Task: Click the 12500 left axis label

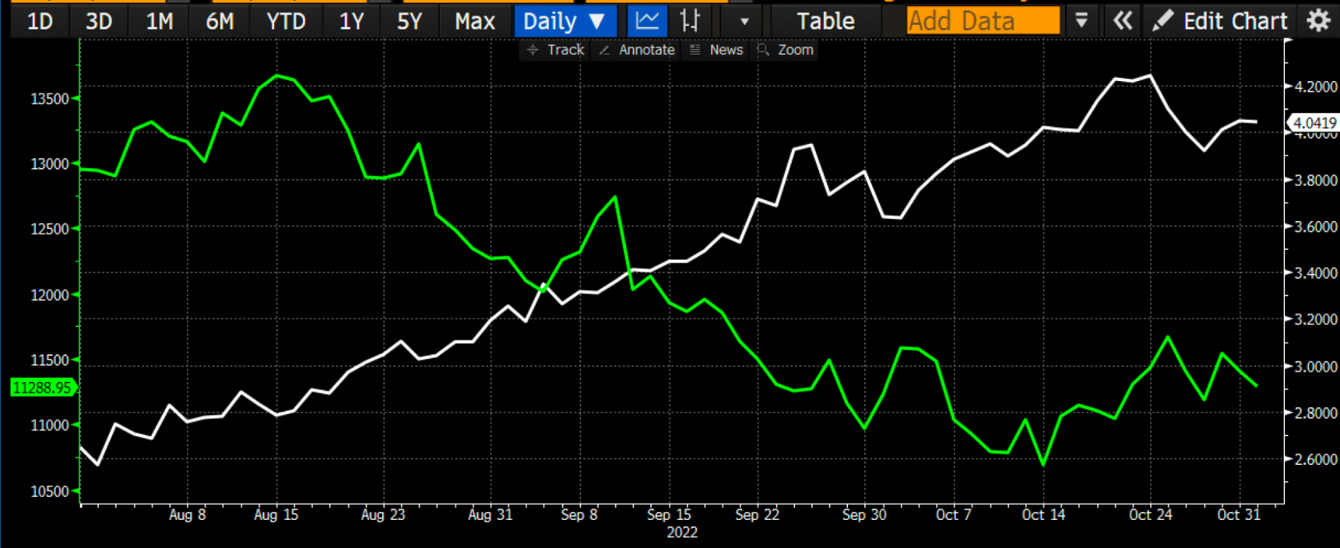Action: click(50, 229)
